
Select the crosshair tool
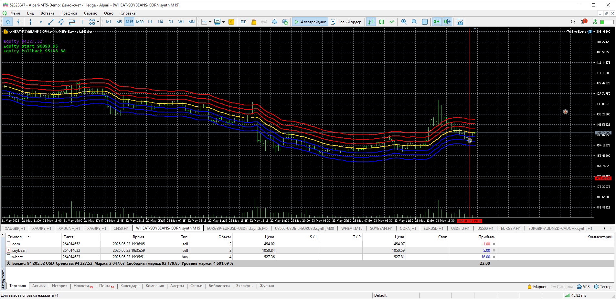[18, 22]
